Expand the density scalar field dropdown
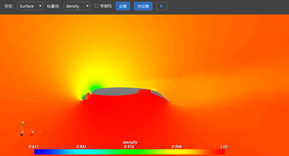289x156 pixels. [77, 6]
